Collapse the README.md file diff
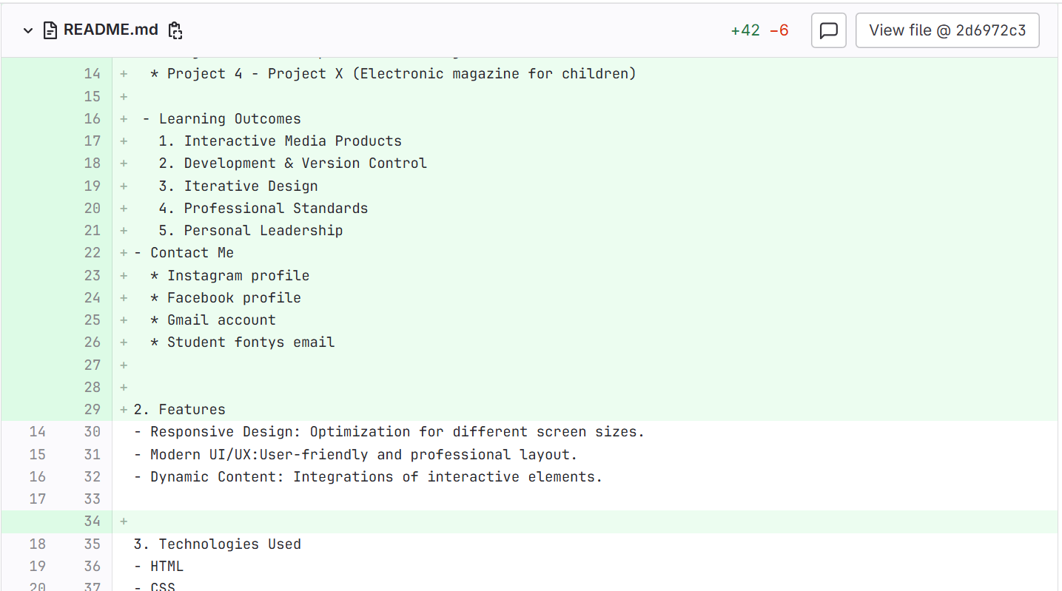Viewport: 1062px width, 591px height. point(28,30)
